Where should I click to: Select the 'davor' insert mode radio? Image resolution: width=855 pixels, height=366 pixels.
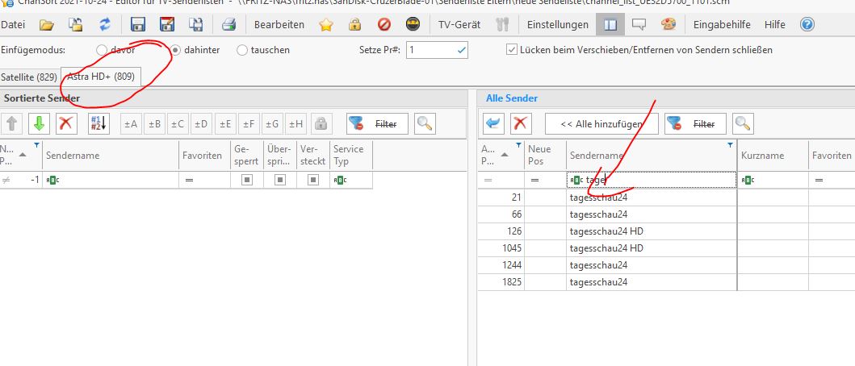coord(102,50)
